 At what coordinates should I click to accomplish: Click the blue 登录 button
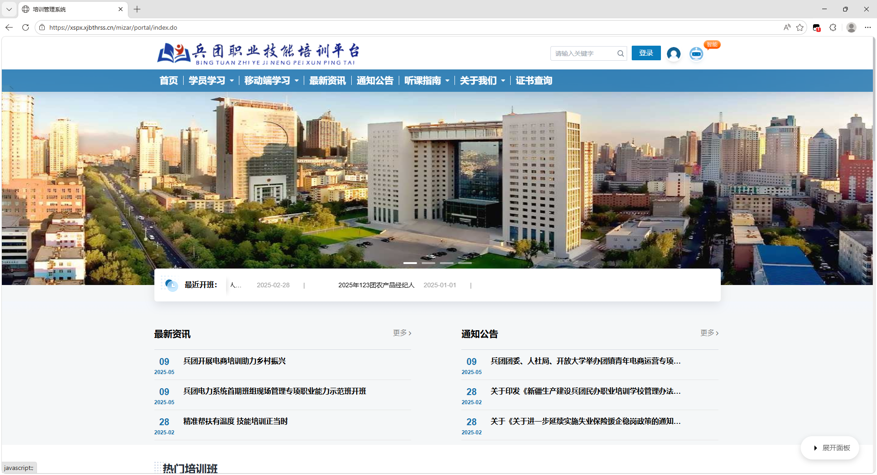[x=646, y=53]
